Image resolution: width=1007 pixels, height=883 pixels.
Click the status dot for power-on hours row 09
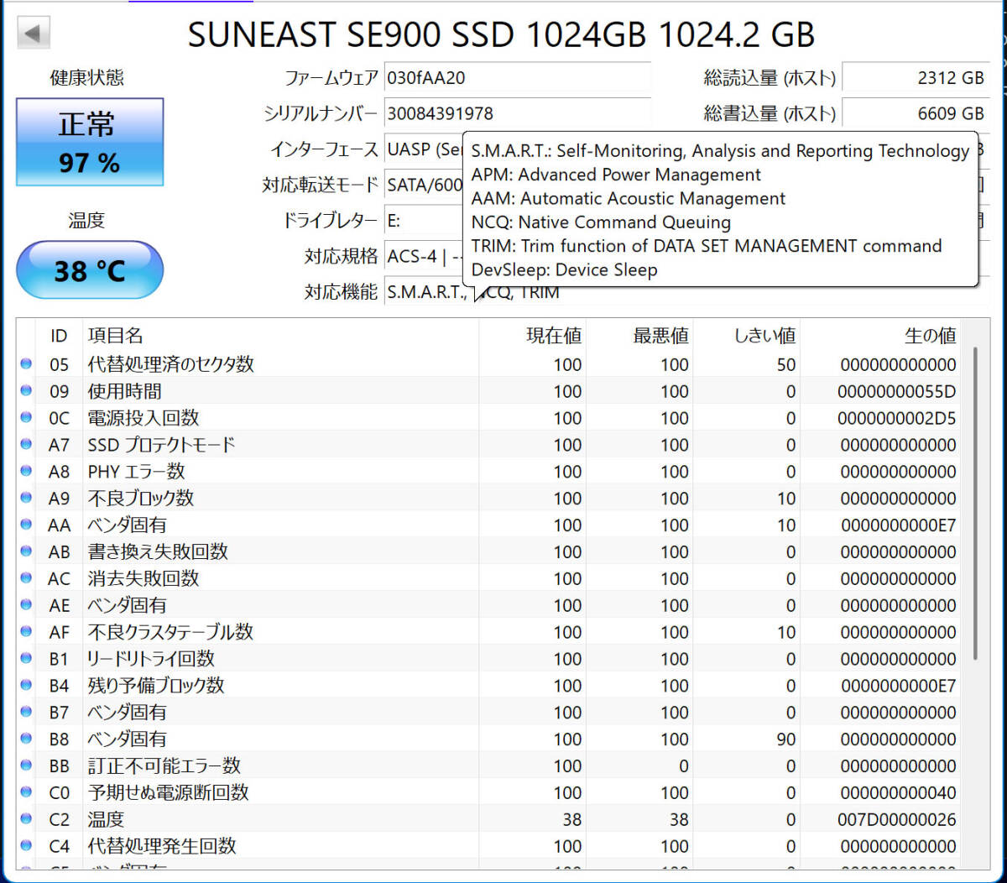pyautogui.click(x=26, y=390)
